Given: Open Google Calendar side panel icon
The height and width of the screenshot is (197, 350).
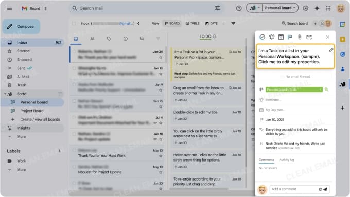Looking at the screenshot, I should click(342, 24).
